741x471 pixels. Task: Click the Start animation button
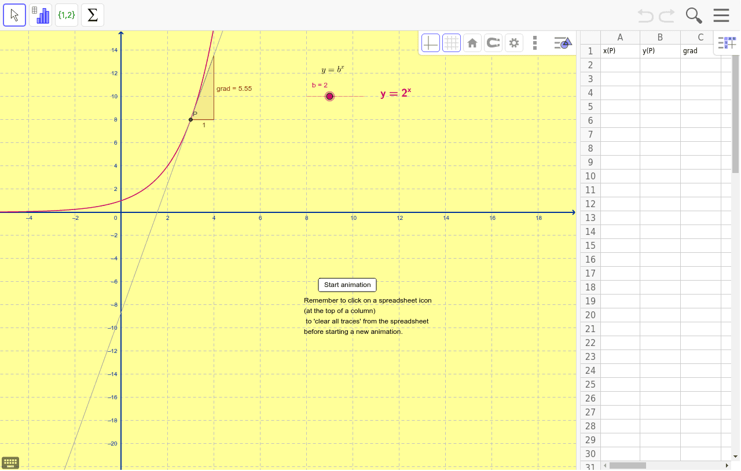347,285
